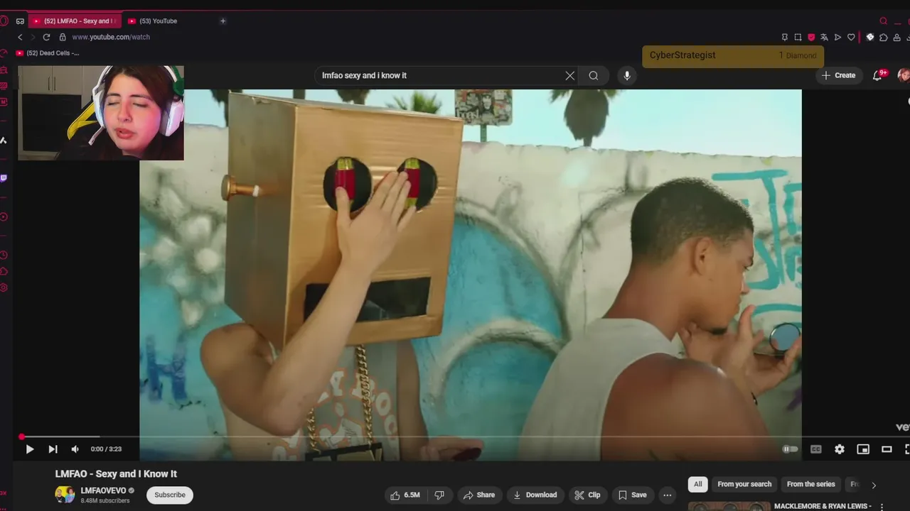The image size is (910, 511).
Task: Select the From the series chip
Action: click(810, 484)
